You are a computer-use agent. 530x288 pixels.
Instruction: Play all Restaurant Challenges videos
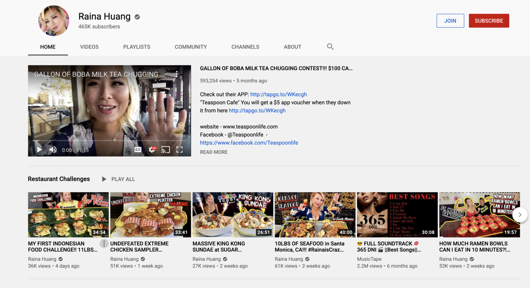point(118,179)
